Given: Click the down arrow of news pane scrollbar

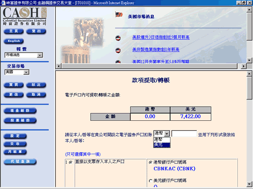Looking at the screenshot, I should [249, 60].
